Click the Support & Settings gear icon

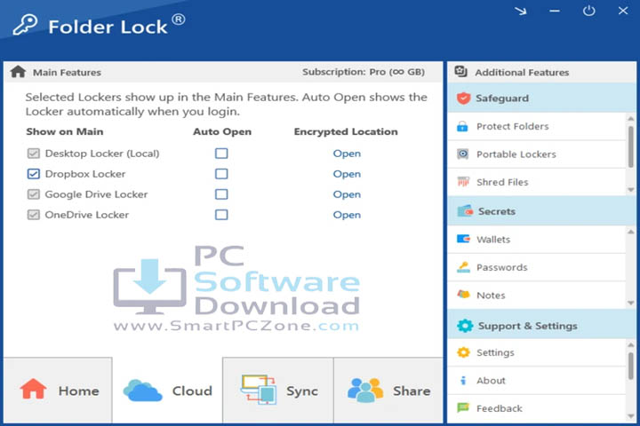(465, 326)
